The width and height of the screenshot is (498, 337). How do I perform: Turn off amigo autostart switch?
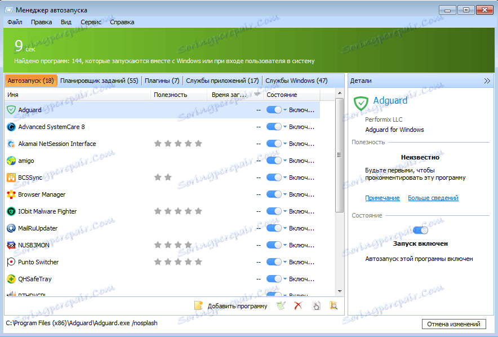tap(274, 161)
